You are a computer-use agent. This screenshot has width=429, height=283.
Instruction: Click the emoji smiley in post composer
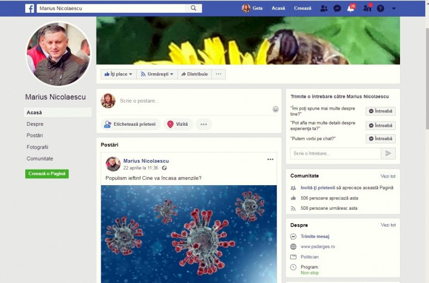coord(276,109)
